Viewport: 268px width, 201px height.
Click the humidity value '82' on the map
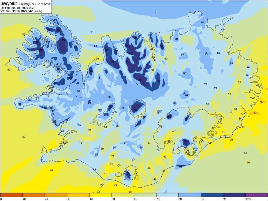point(218,53)
